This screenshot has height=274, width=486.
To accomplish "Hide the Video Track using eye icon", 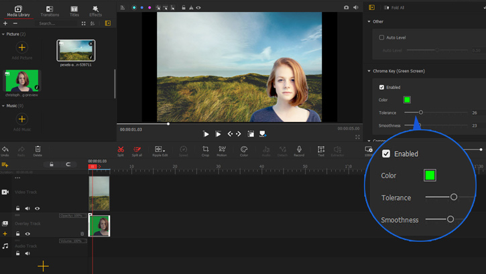I will tap(37, 208).
